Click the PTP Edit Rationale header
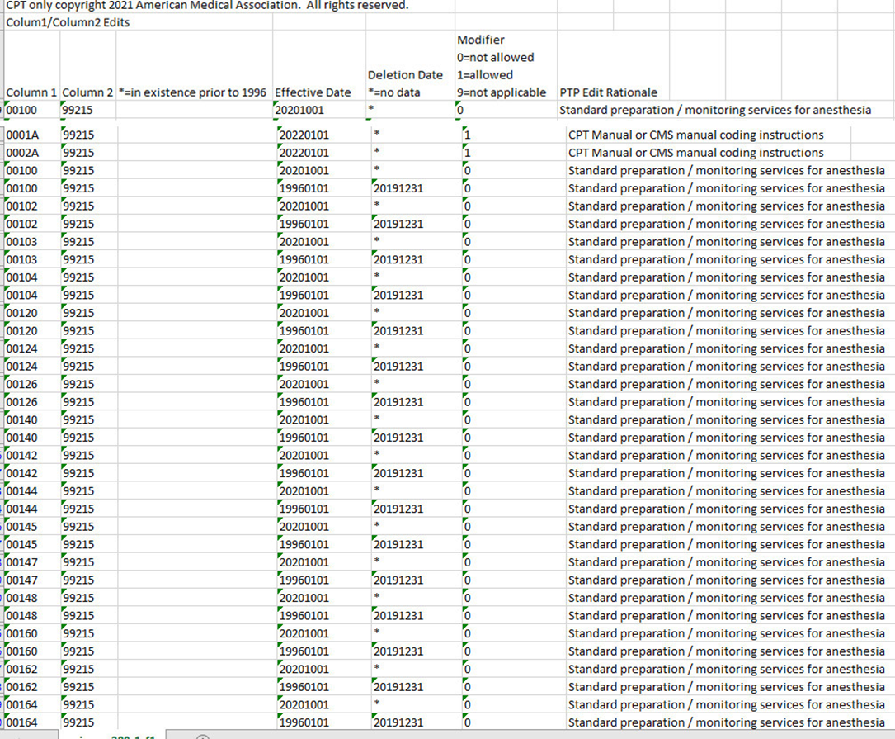This screenshot has width=895, height=739. coord(609,92)
